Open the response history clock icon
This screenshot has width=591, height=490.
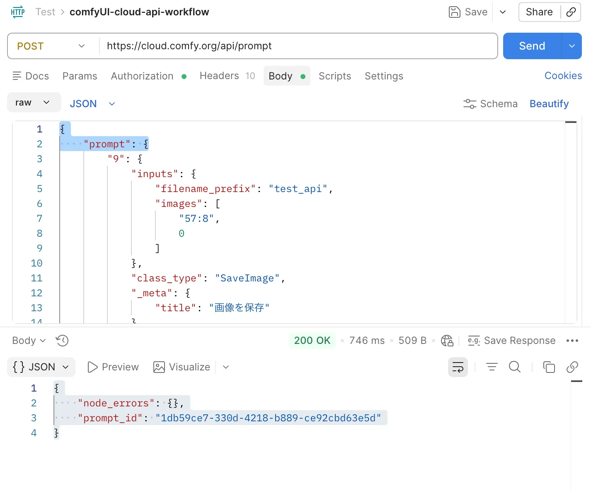point(62,341)
